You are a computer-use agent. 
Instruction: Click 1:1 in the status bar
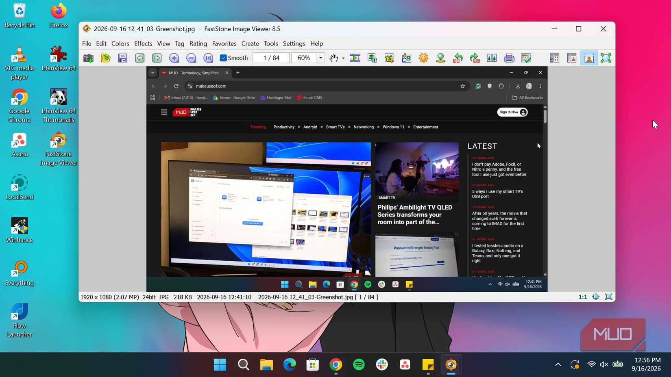click(x=583, y=297)
